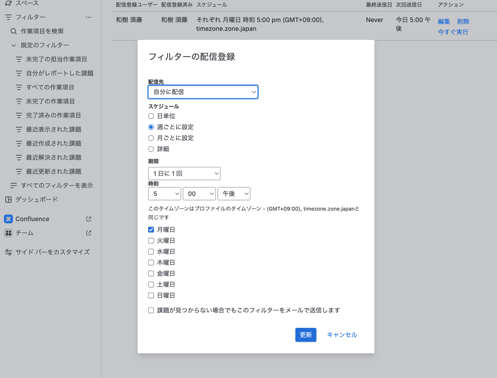The width and height of the screenshot is (497, 378).
Task: Open the 期間 frequency dropdown
Action: pos(184,173)
